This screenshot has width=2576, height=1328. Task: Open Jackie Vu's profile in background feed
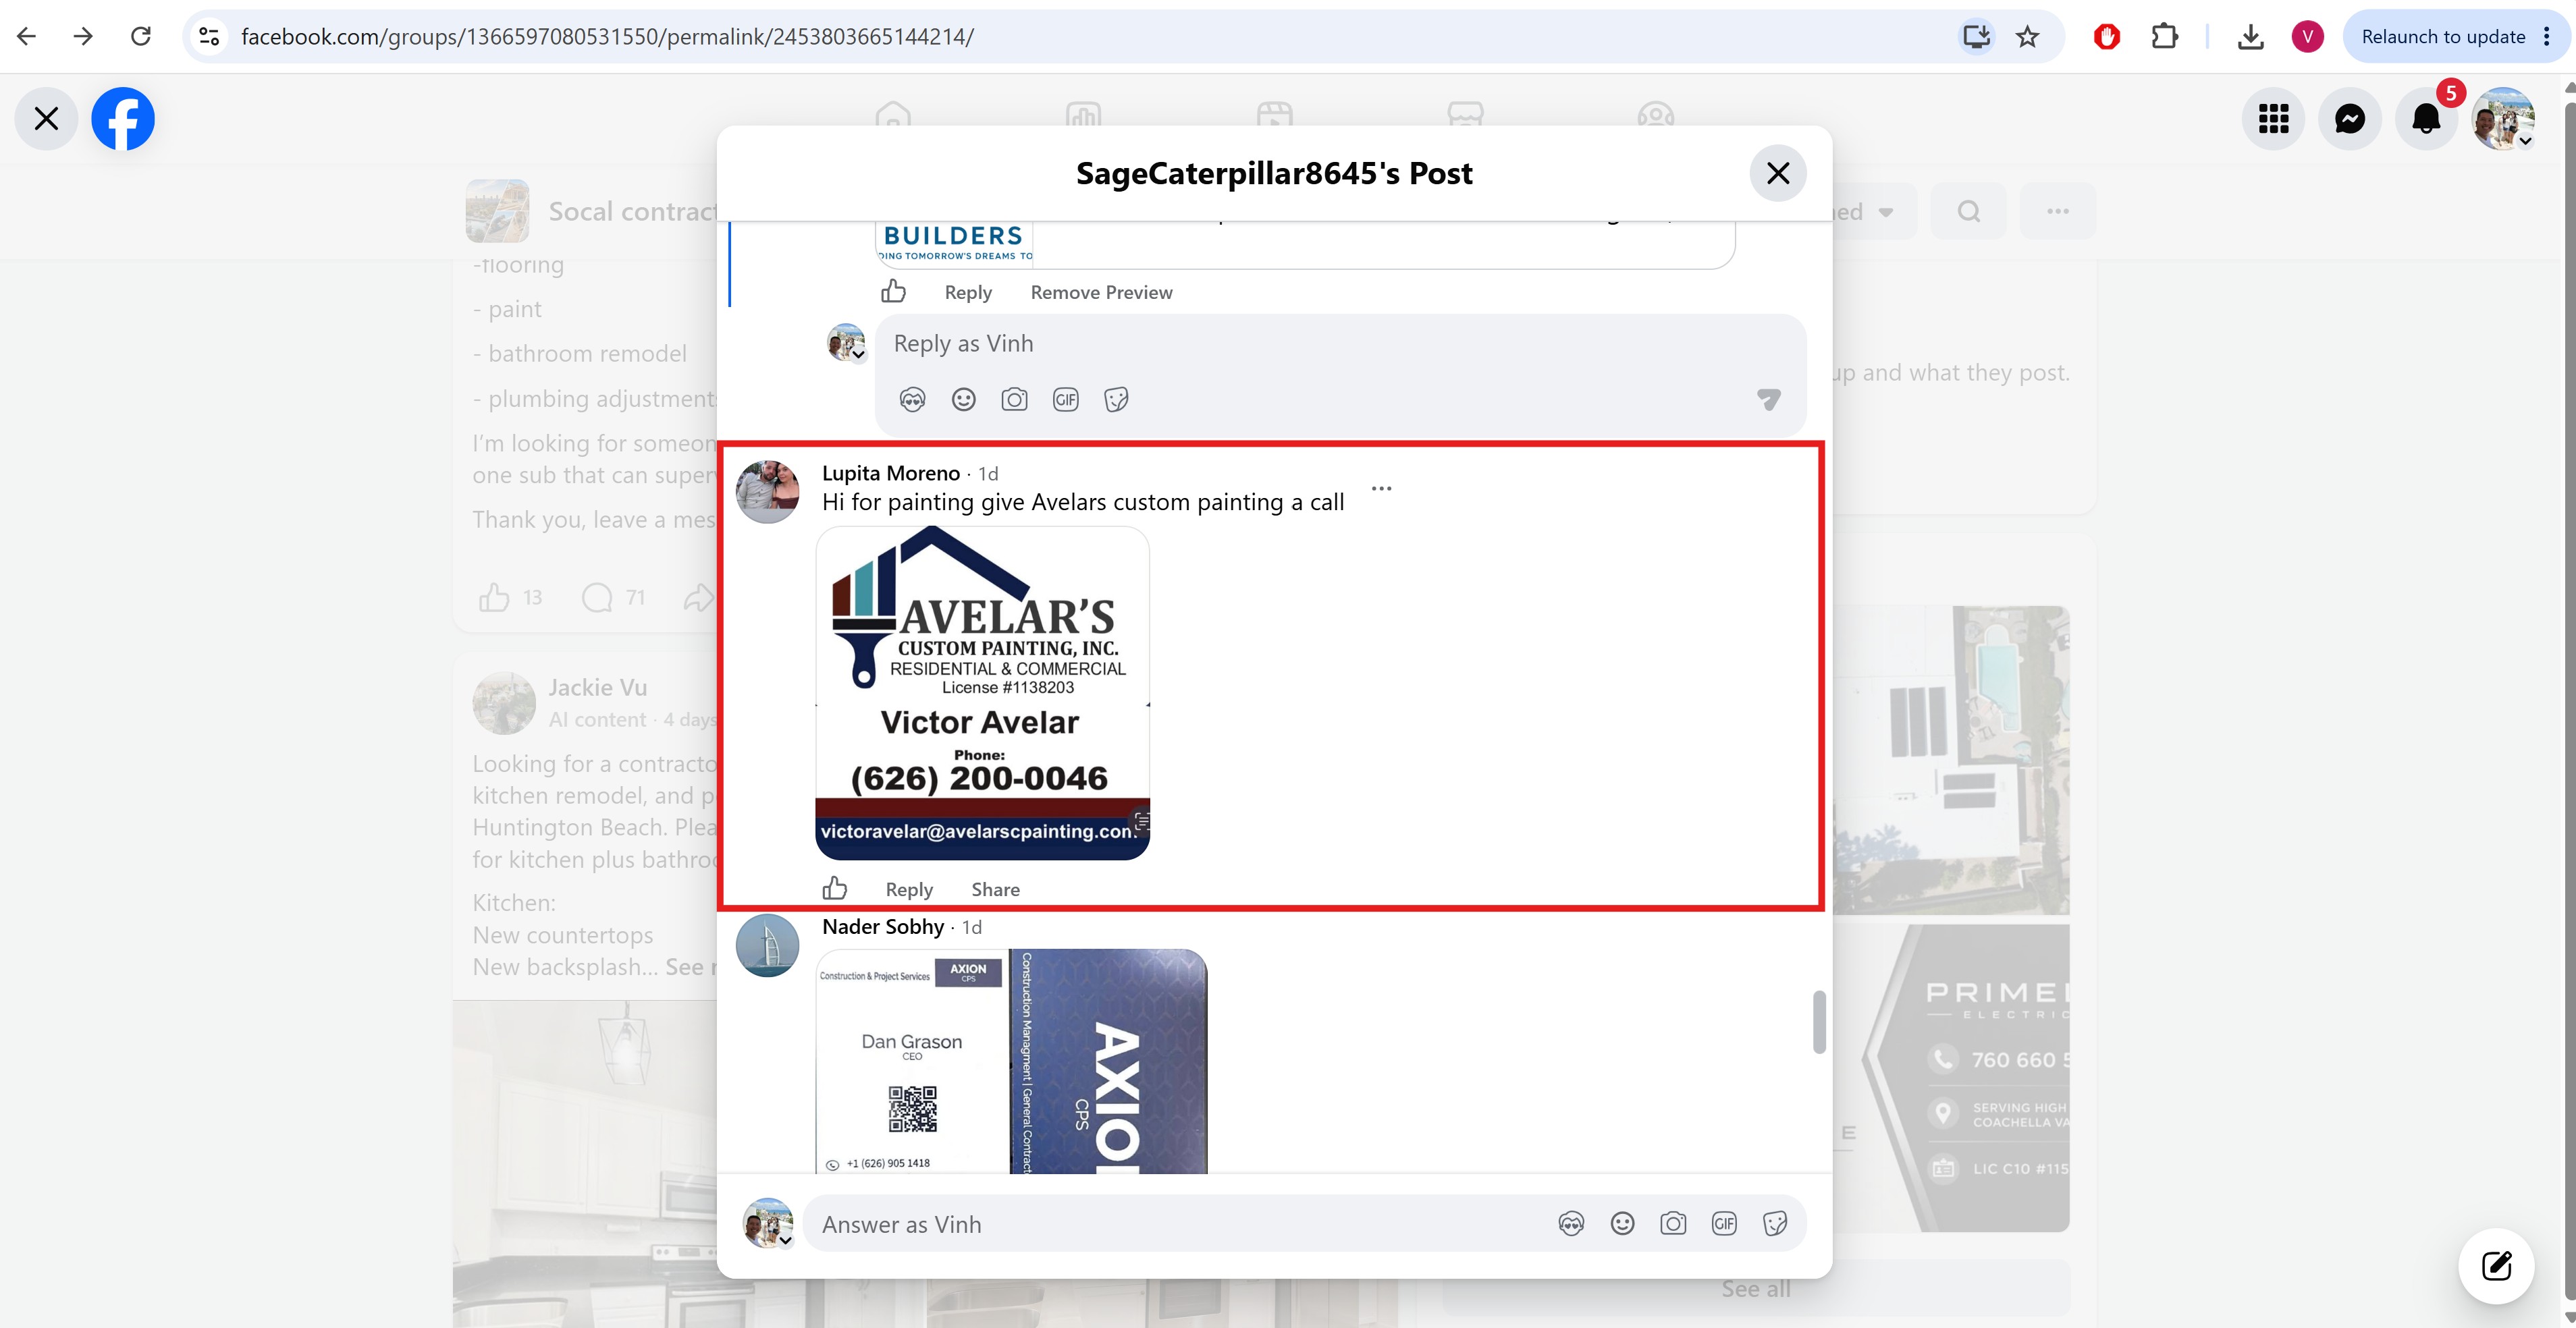coord(597,688)
